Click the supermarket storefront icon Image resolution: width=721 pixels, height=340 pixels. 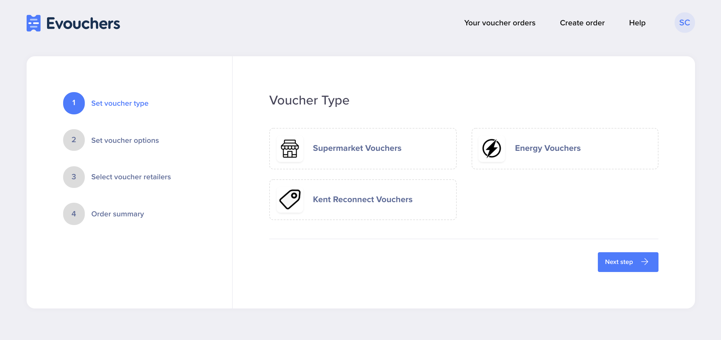pyautogui.click(x=290, y=149)
